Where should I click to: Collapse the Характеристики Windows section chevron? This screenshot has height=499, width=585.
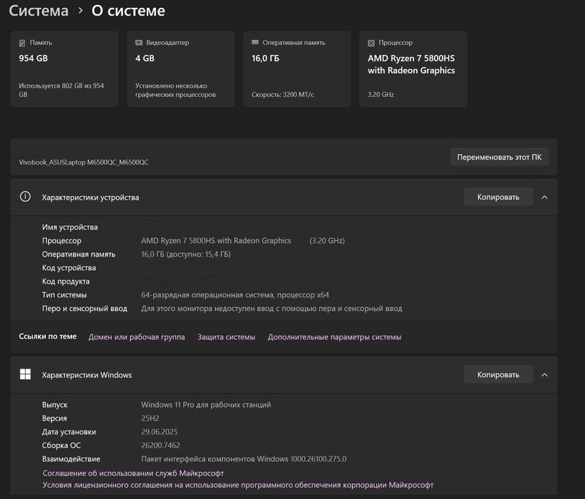544,374
